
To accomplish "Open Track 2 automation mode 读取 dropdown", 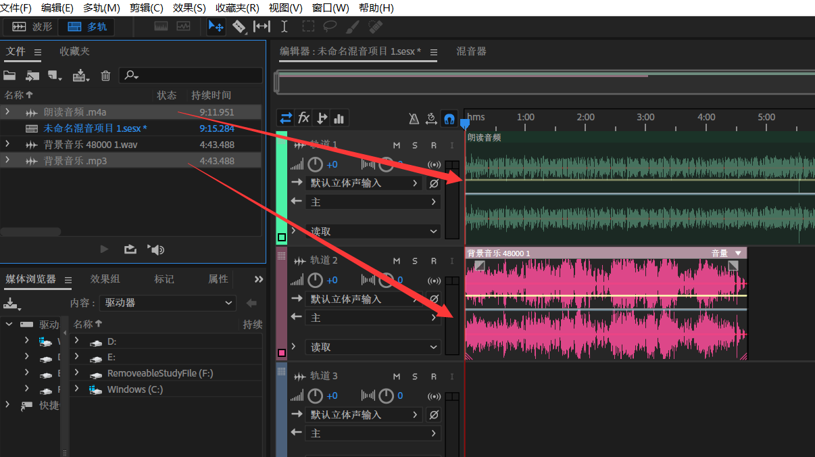I will click(373, 347).
